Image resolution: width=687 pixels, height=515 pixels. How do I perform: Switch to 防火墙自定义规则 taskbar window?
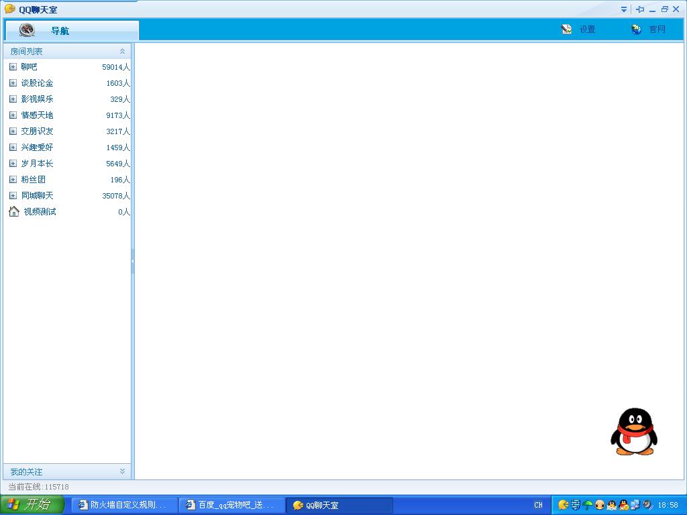(x=123, y=505)
